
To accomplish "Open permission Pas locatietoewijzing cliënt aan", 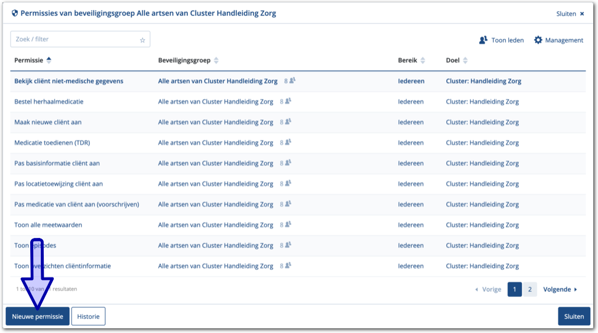I will [58, 184].
